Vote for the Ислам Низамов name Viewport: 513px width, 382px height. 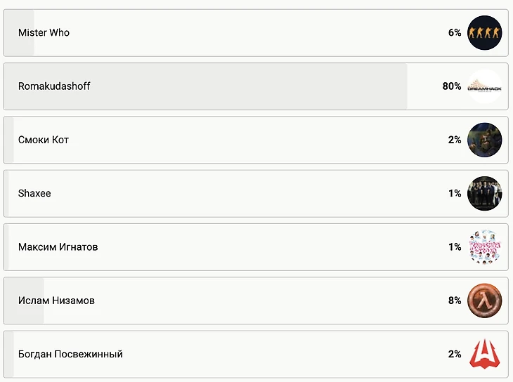coord(56,301)
